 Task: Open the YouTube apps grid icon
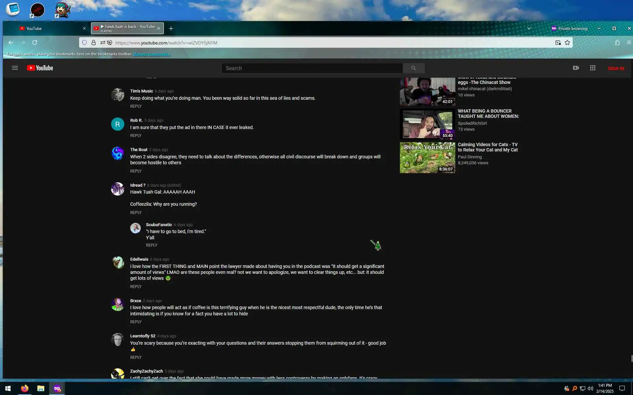coord(592,68)
